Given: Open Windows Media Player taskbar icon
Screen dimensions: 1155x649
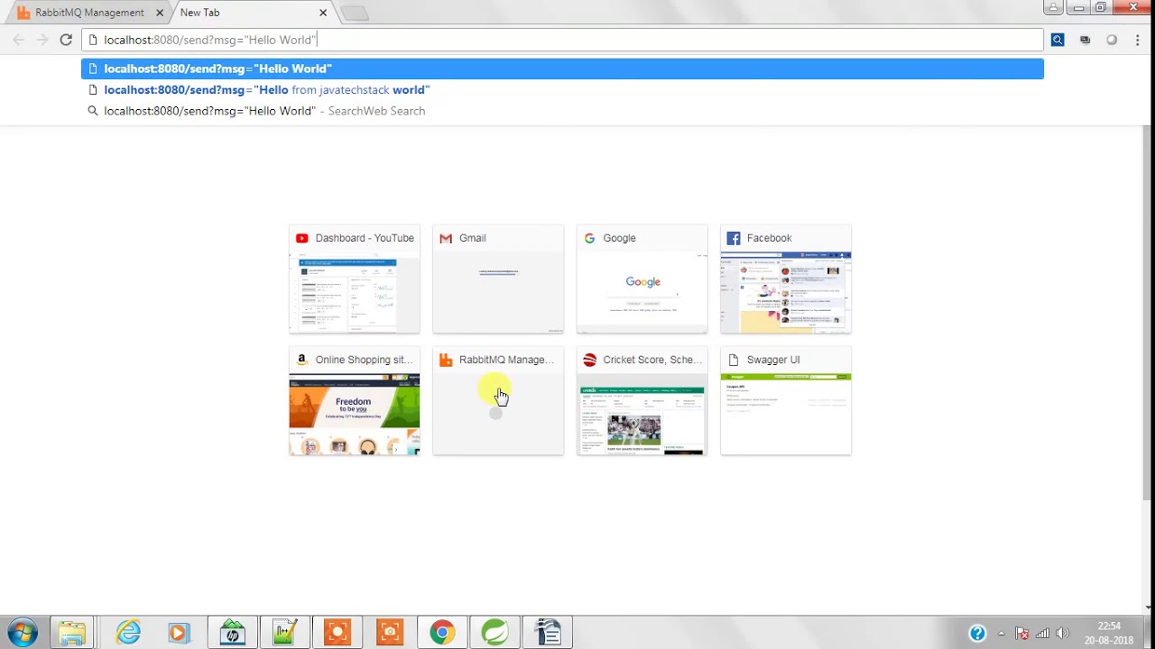Looking at the screenshot, I should [x=178, y=633].
